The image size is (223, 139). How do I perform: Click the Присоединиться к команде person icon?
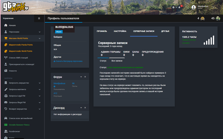6,64
